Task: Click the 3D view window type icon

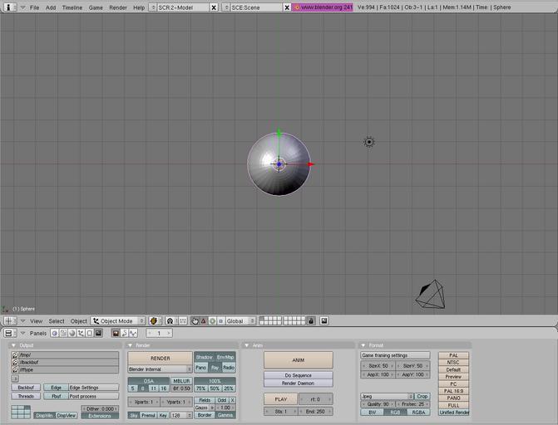Action: click(x=8, y=320)
